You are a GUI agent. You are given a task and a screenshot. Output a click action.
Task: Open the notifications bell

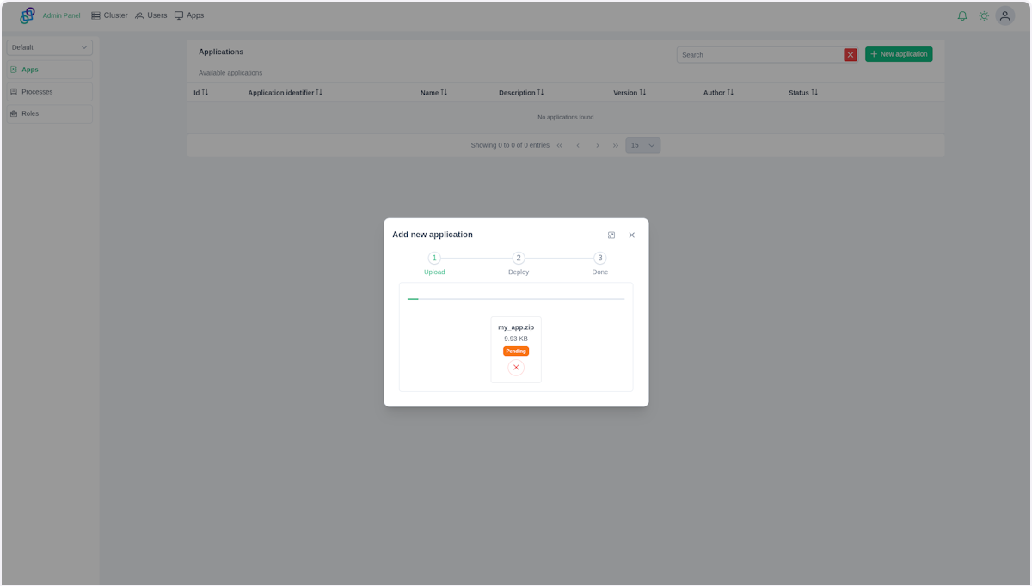point(962,15)
